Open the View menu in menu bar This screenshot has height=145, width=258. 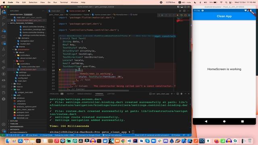tap(42, 2)
